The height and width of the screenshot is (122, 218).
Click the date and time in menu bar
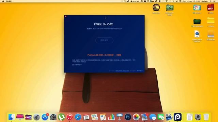(x=191, y=1)
